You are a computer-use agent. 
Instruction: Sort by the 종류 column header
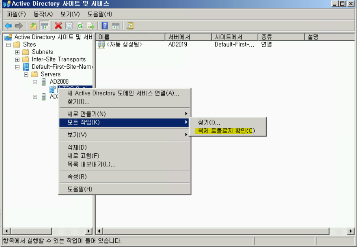pyautogui.click(x=282, y=37)
